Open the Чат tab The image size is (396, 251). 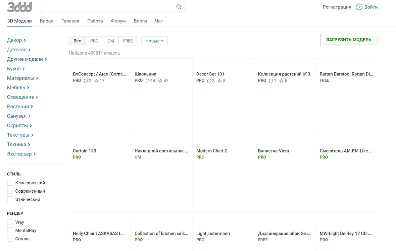[x=159, y=21]
